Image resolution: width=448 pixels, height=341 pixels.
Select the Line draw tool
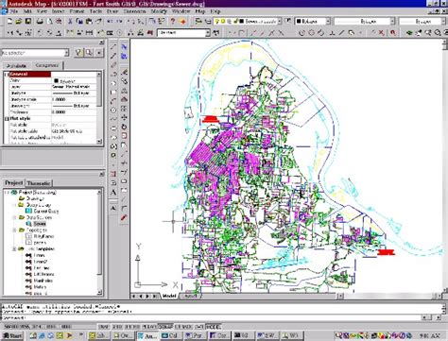pos(113,46)
